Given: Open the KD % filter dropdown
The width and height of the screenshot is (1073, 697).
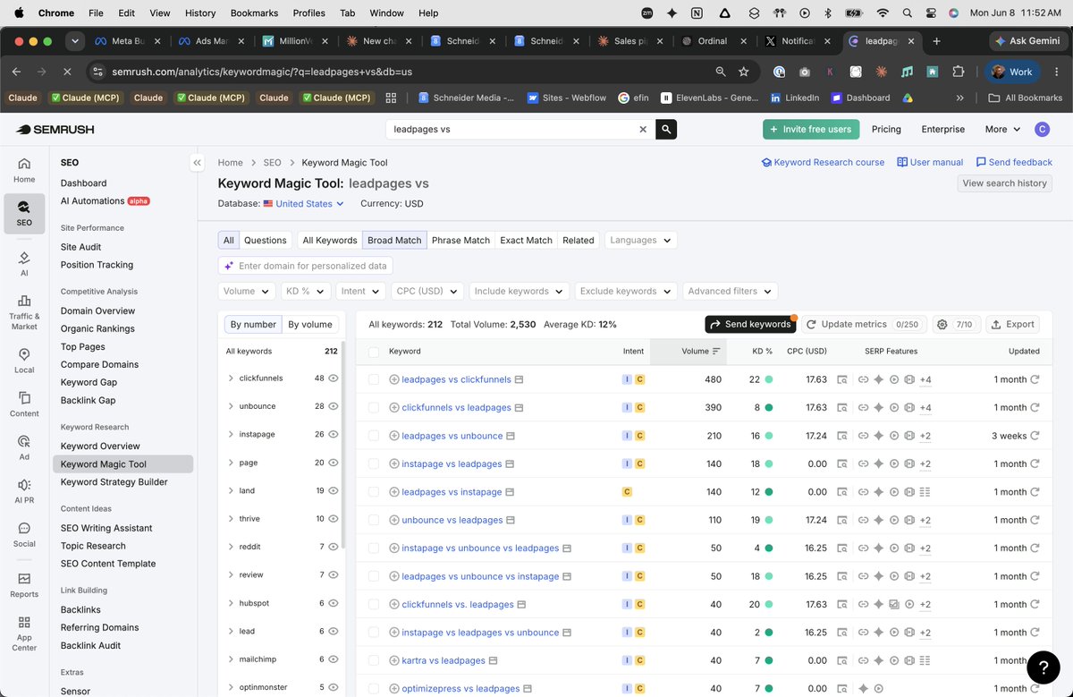Looking at the screenshot, I should [305, 291].
